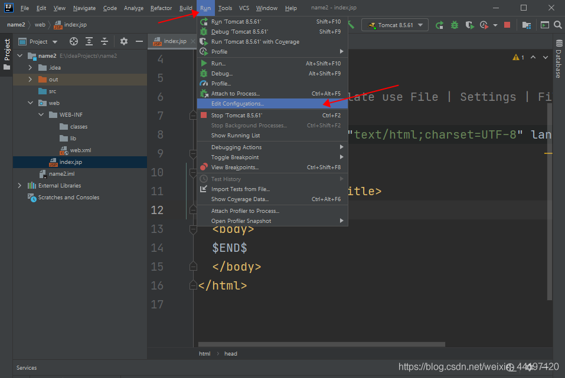Image resolution: width=565 pixels, height=378 pixels.
Task: Click the locate file crosshair icon
Action: (74, 42)
